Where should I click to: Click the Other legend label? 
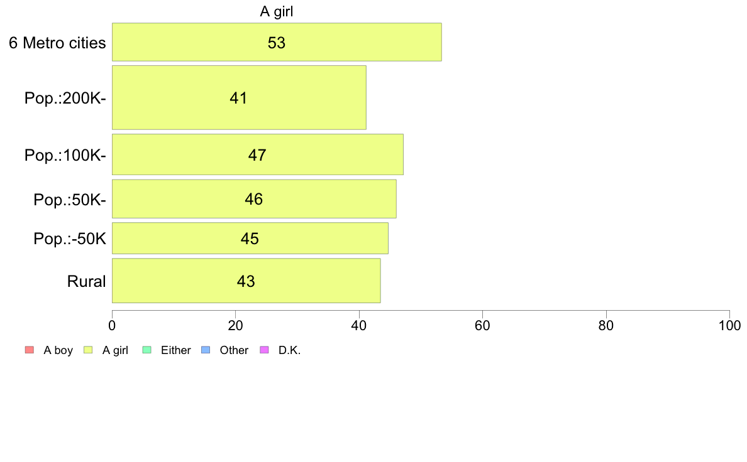[234, 350]
